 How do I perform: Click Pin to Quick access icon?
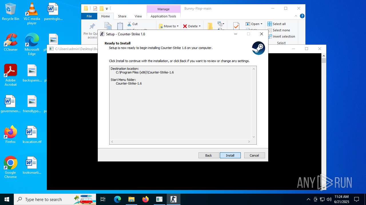92,26
